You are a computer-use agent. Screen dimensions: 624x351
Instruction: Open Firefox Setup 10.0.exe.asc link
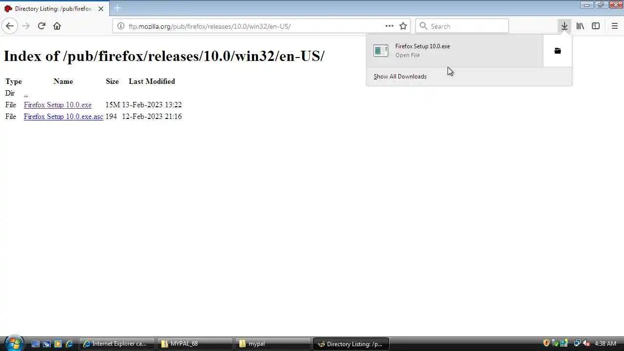coord(63,117)
